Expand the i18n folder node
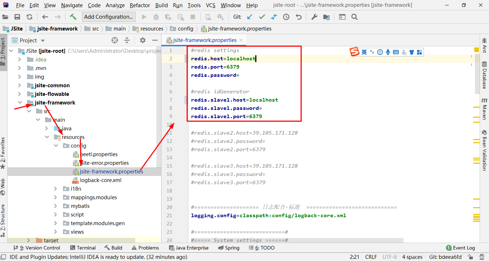489x261 pixels. 56,189
